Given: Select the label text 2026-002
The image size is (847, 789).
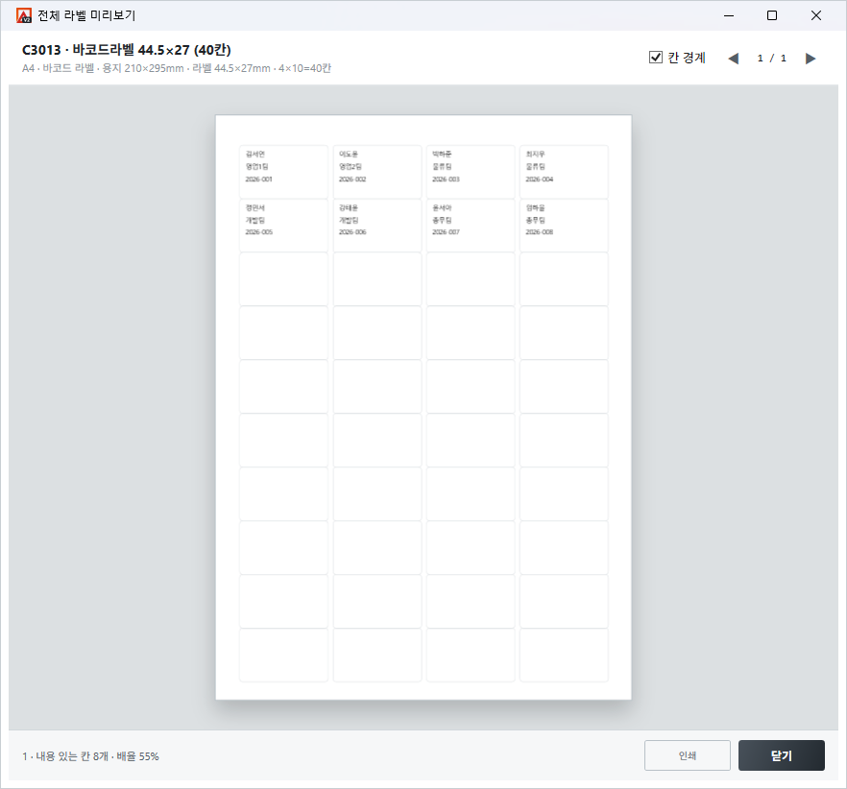Looking at the screenshot, I should [x=352, y=179].
